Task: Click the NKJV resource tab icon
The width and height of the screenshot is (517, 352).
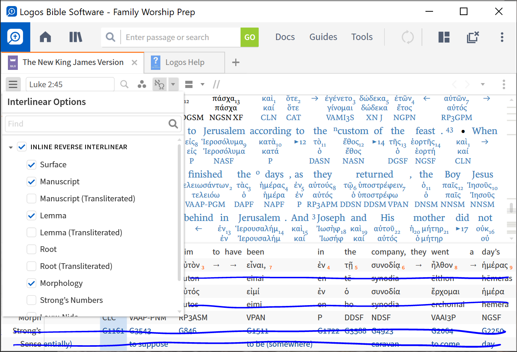Action: (13, 63)
